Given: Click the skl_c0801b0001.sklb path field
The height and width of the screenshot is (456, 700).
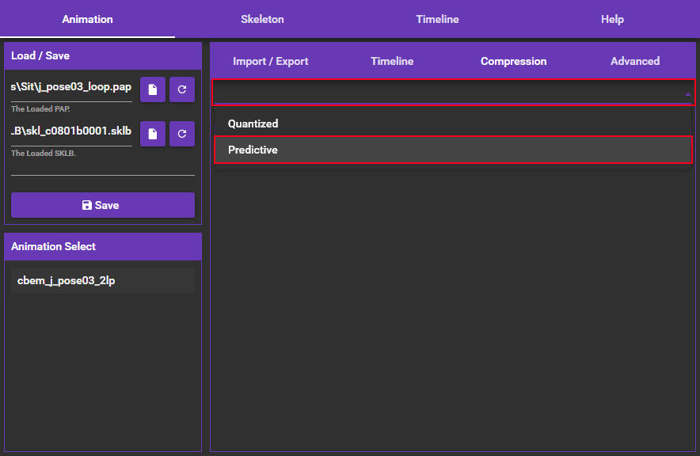Looking at the screenshot, I should [x=71, y=131].
